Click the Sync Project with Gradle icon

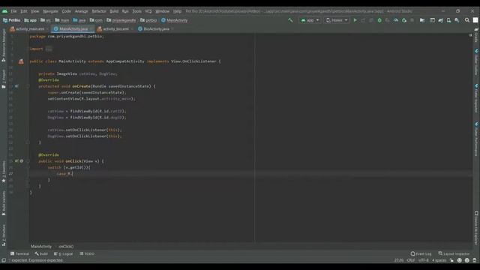pos(440,20)
